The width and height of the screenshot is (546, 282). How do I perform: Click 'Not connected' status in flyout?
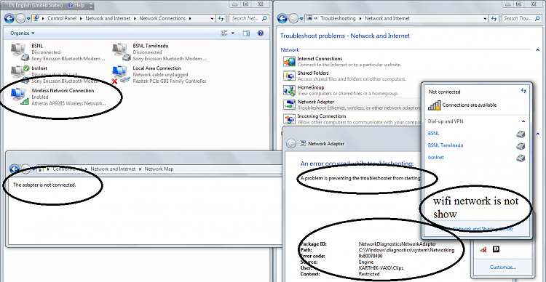(x=444, y=92)
